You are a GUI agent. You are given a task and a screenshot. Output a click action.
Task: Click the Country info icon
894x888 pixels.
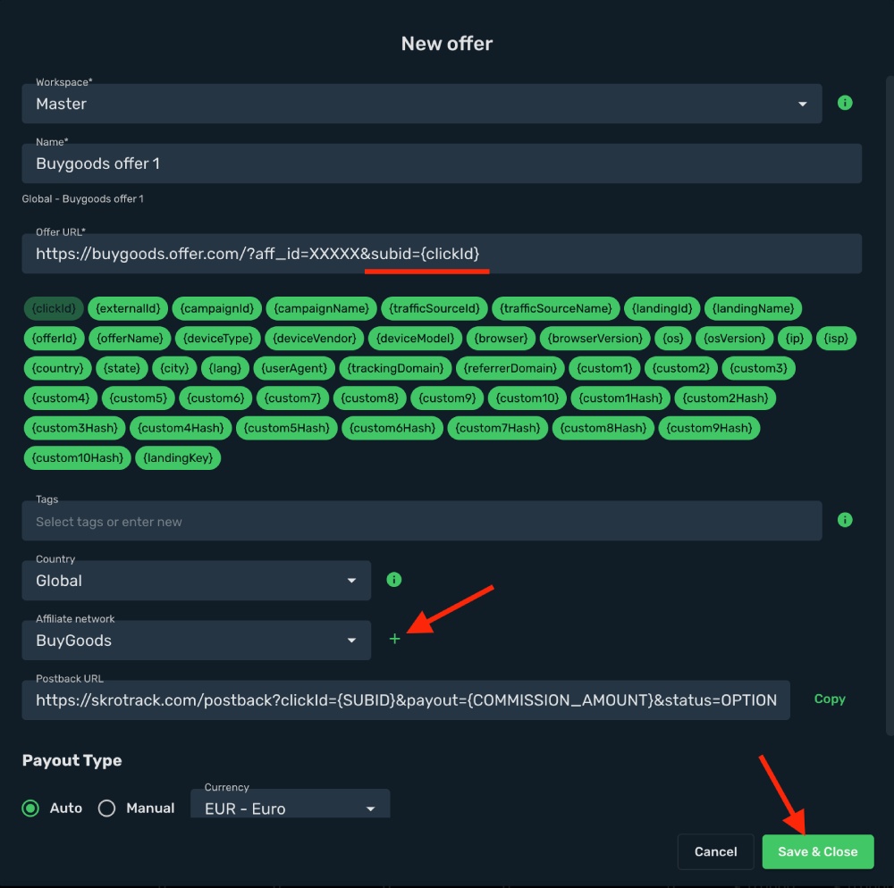coord(394,580)
